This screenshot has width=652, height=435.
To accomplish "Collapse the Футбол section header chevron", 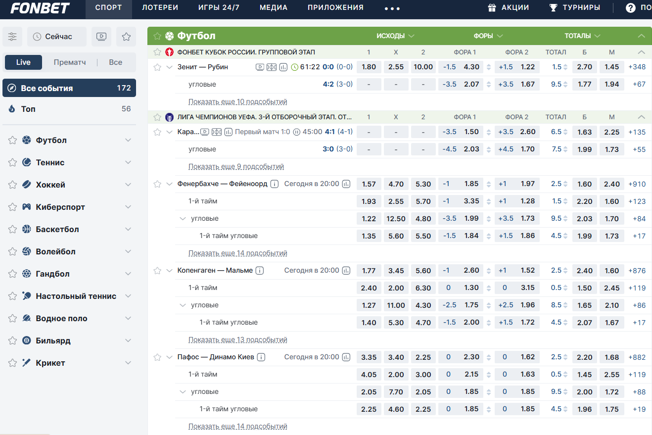I will click(x=642, y=36).
